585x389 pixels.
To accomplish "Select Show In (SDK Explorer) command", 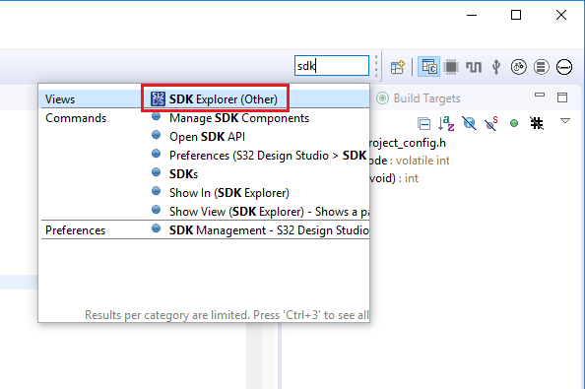I will pyautogui.click(x=221, y=193).
